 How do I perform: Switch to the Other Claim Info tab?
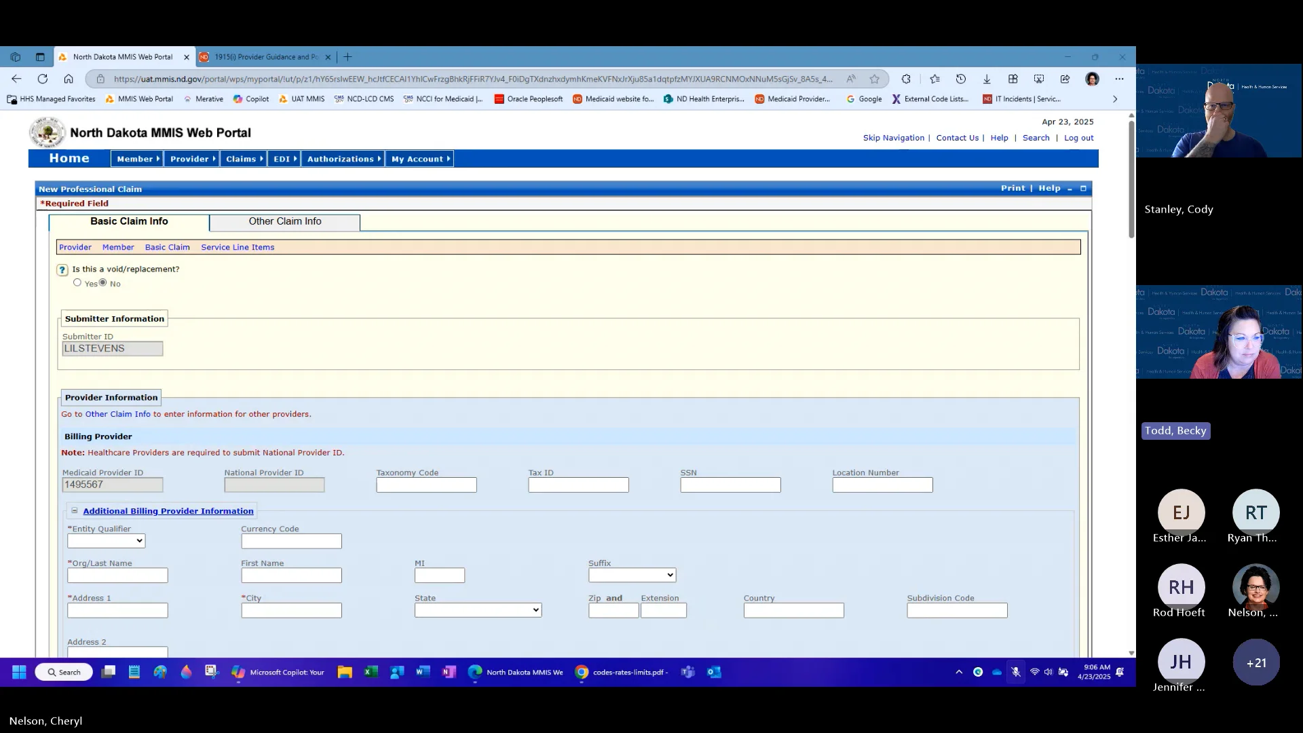pyautogui.click(x=284, y=221)
